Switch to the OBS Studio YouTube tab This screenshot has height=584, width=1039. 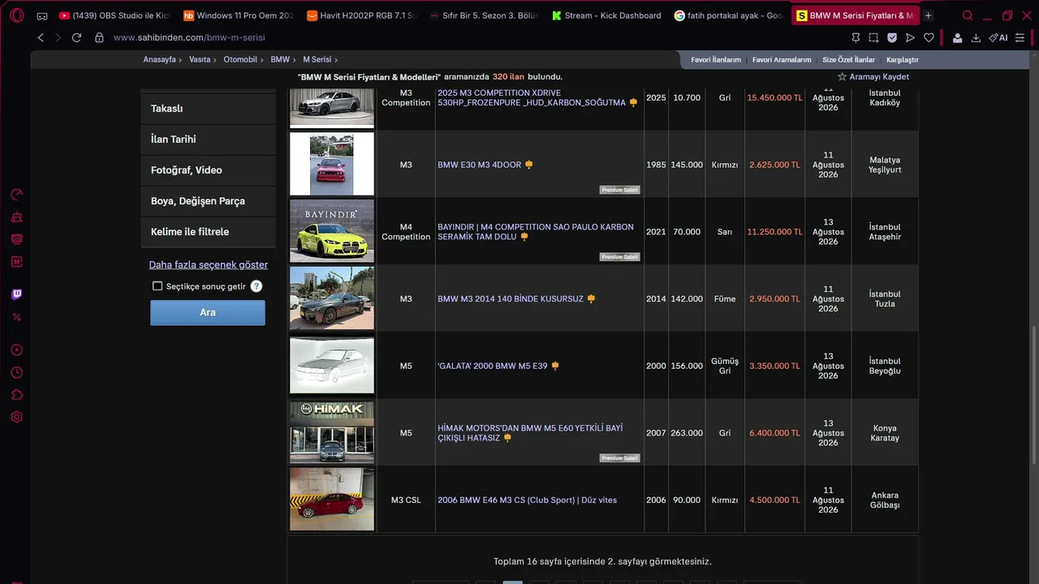coord(114,15)
